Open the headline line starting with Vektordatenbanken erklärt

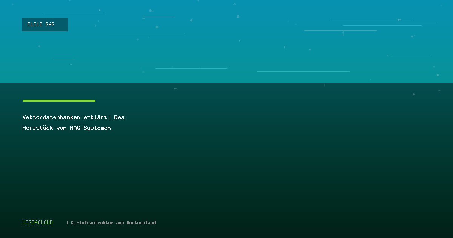[73, 117]
